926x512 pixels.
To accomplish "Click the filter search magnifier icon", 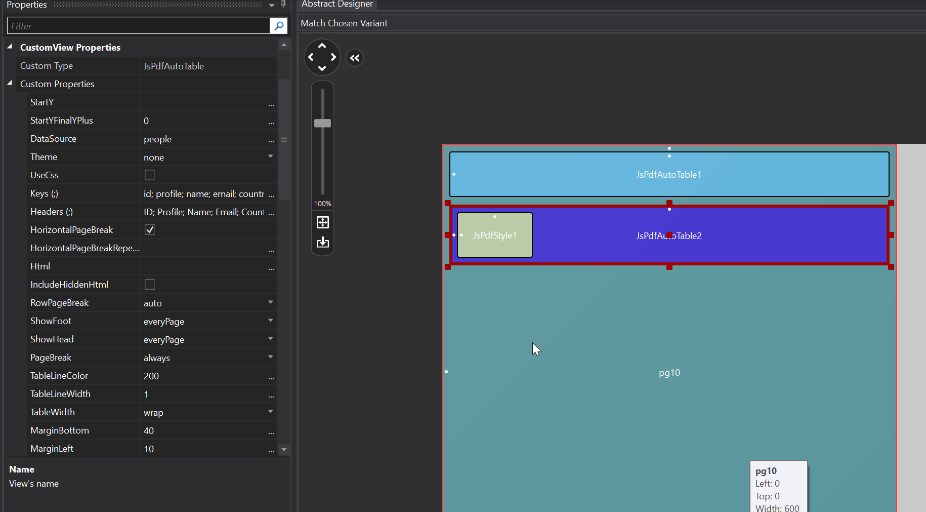I will coord(278,26).
